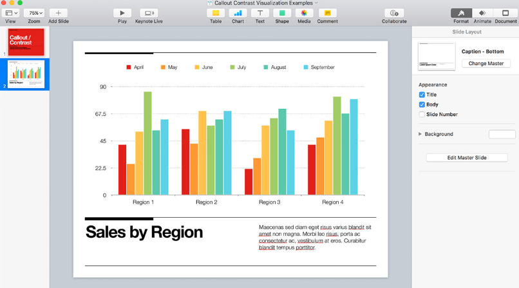
Task: Open Keynote Live
Action: [149, 13]
